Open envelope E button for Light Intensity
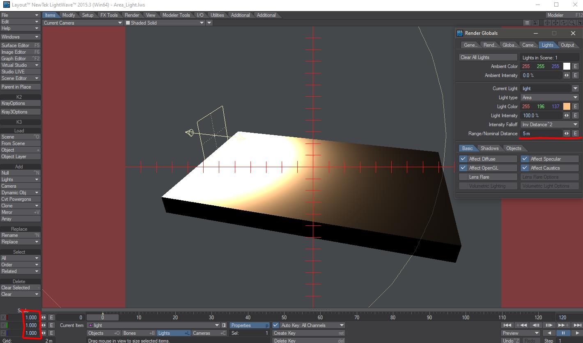This screenshot has width=583, height=343. 575,116
